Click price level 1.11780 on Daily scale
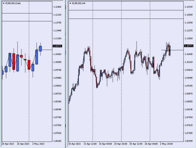The width and height of the screenshot is (196, 148). (57, 23)
